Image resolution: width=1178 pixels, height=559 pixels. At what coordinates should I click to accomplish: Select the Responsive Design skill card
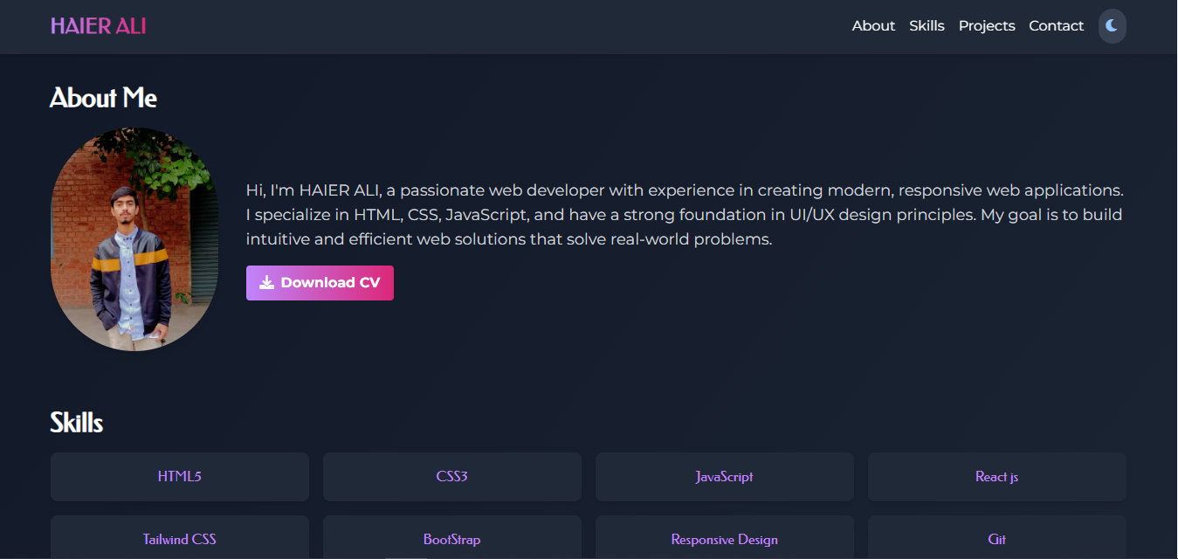[724, 539]
